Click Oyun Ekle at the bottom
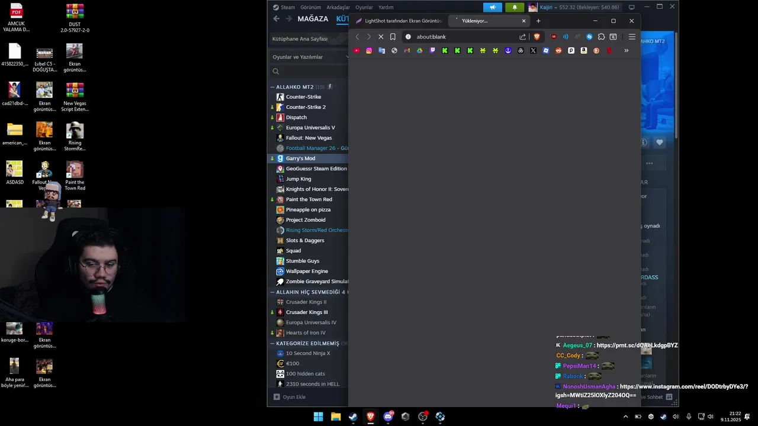 290,397
